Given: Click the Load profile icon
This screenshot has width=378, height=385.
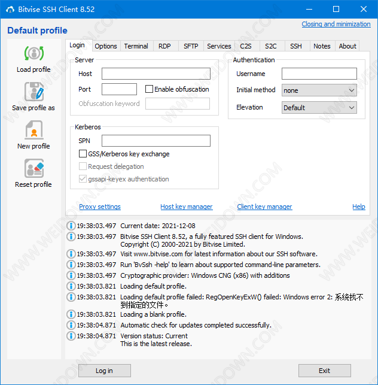Looking at the screenshot, I should coord(34,53).
